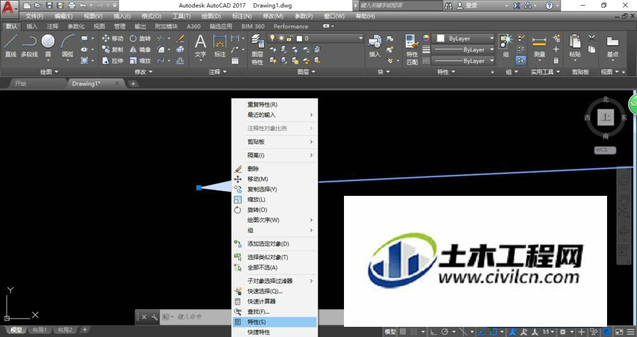Open the 文件(F) menu
637x337 pixels.
(34, 17)
